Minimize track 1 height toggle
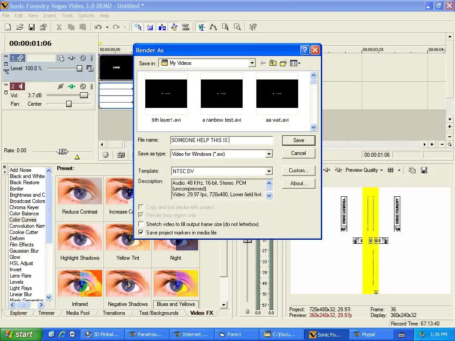The width and height of the screenshot is (455, 341). [x=6, y=57]
